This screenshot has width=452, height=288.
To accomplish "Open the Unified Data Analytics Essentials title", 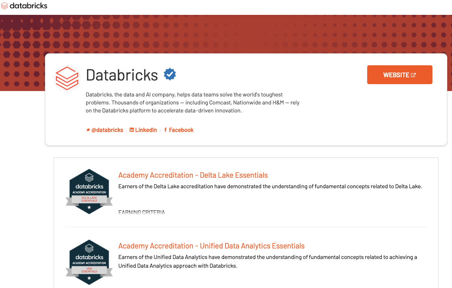I will [x=211, y=246].
